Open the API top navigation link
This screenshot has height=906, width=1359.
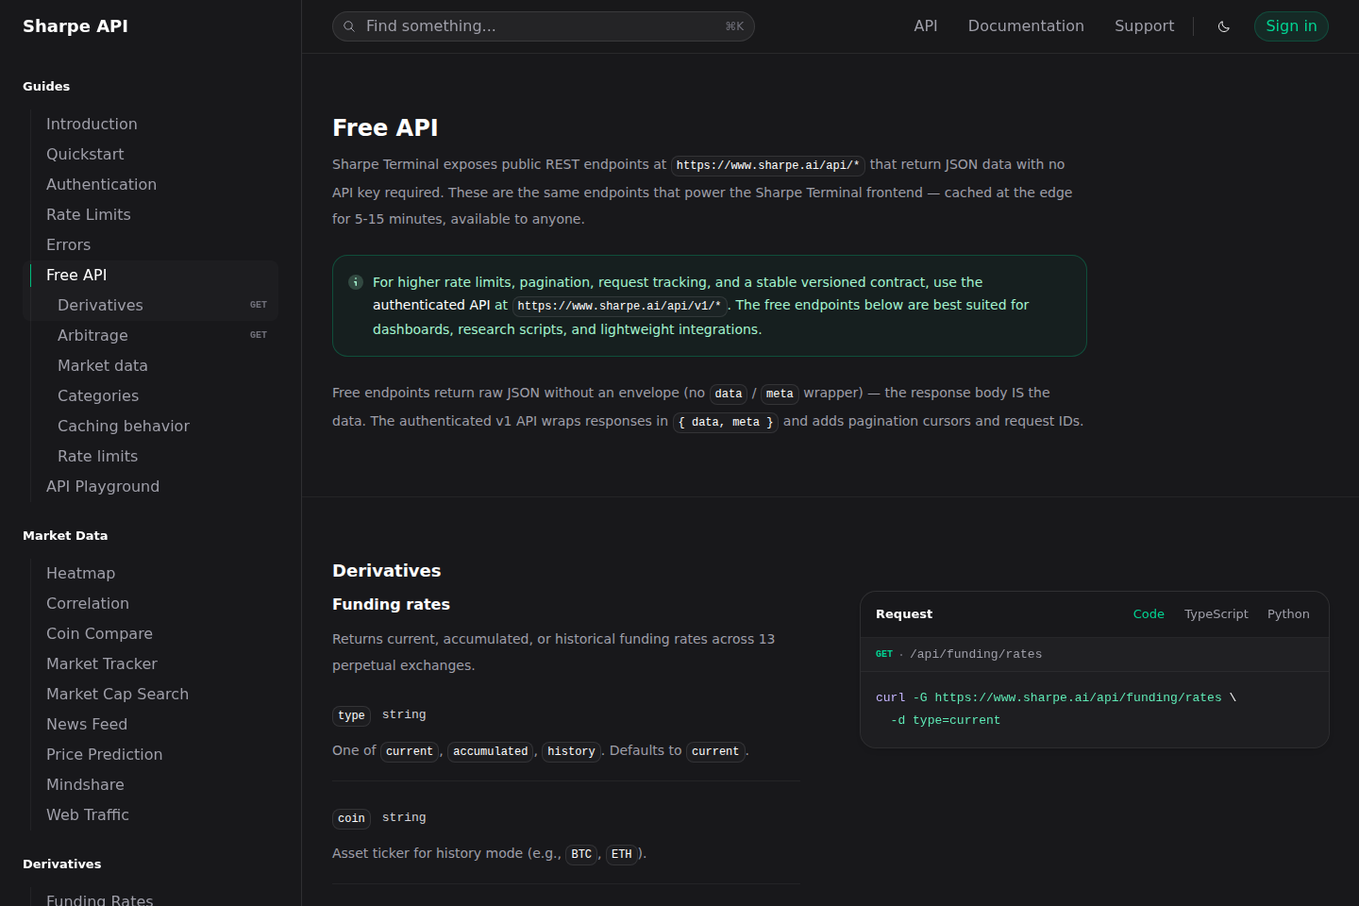point(926,26)
